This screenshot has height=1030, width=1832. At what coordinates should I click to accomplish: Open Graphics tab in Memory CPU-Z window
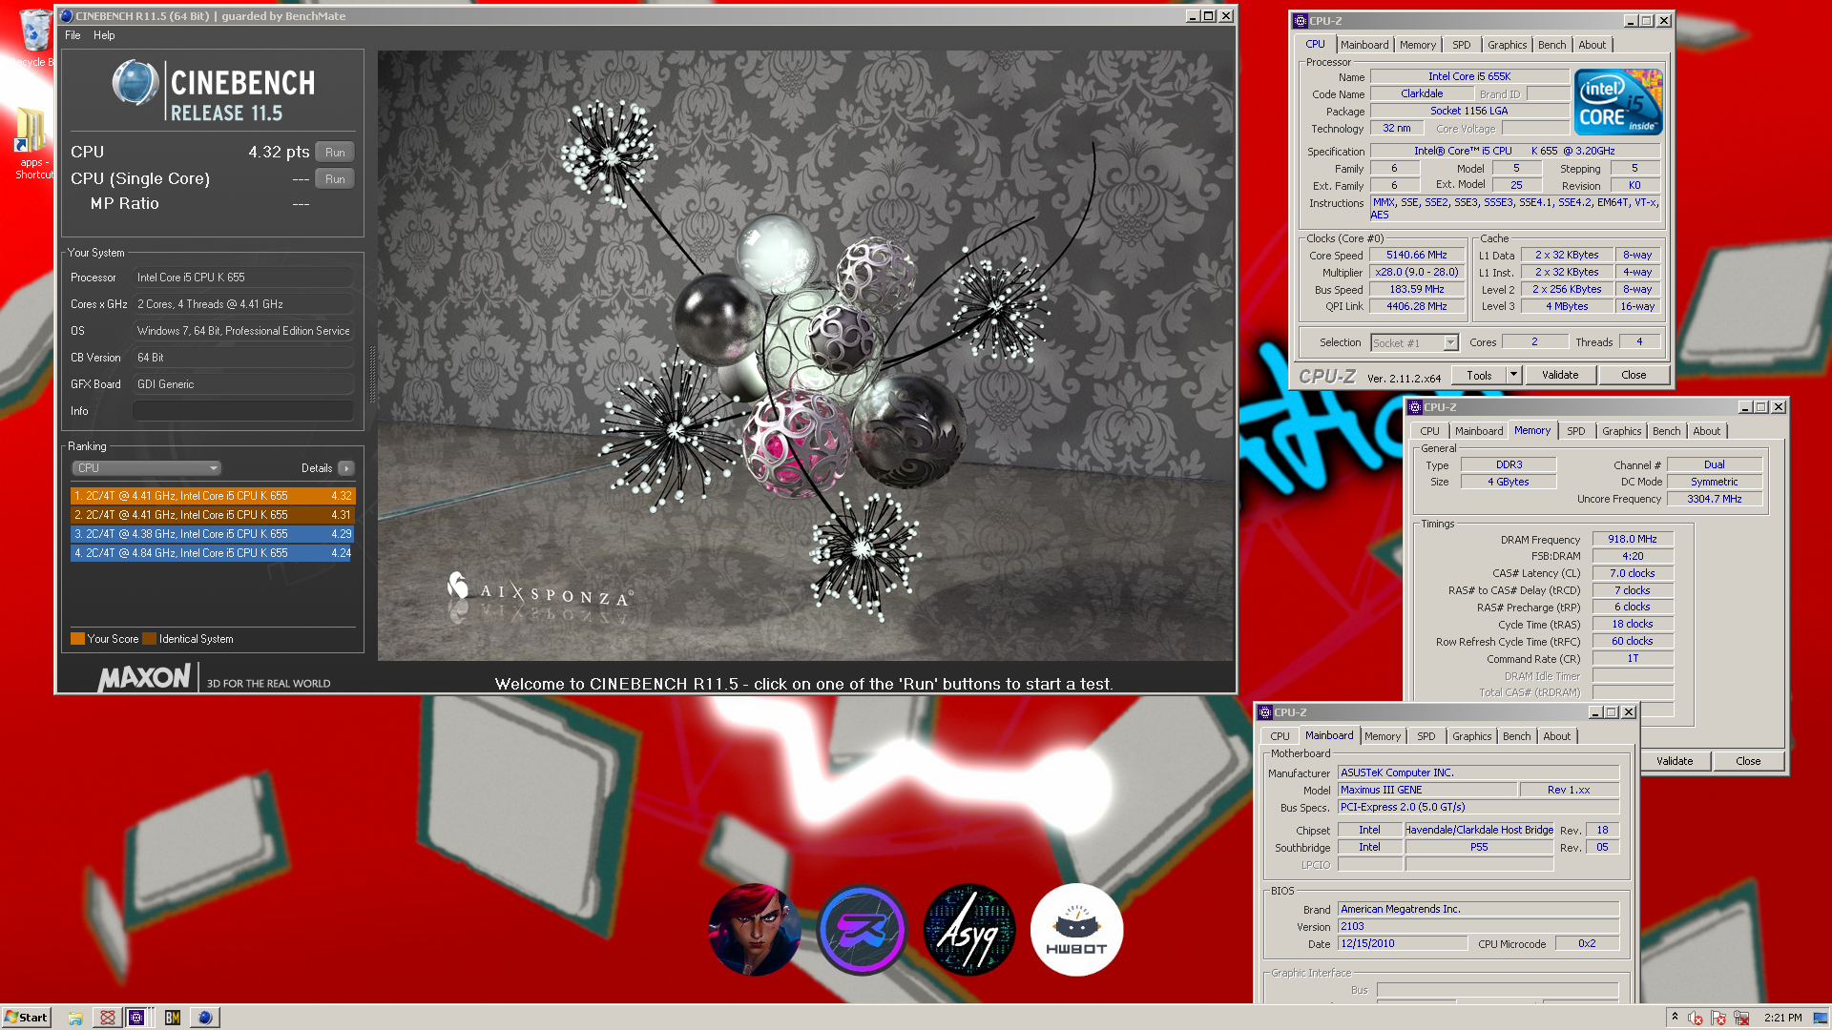[x=1621, y=431]
